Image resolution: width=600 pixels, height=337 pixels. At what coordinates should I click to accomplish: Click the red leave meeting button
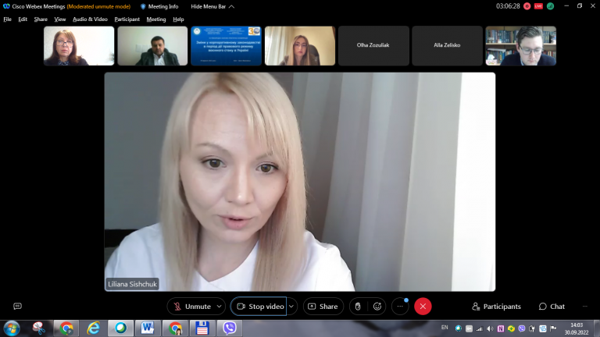coord(423,307)
